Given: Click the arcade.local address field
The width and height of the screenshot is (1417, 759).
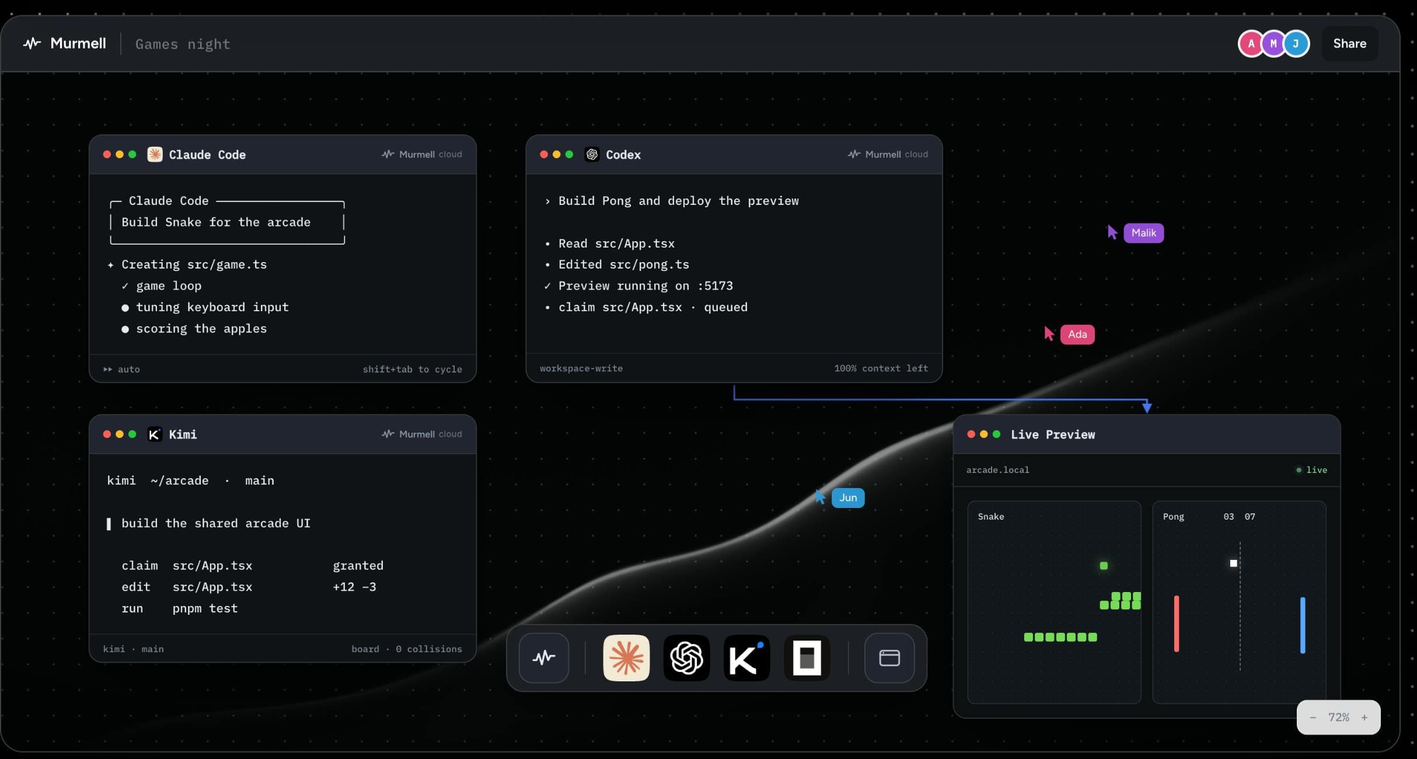Looking at the screenshot, I should pos(997,470).
